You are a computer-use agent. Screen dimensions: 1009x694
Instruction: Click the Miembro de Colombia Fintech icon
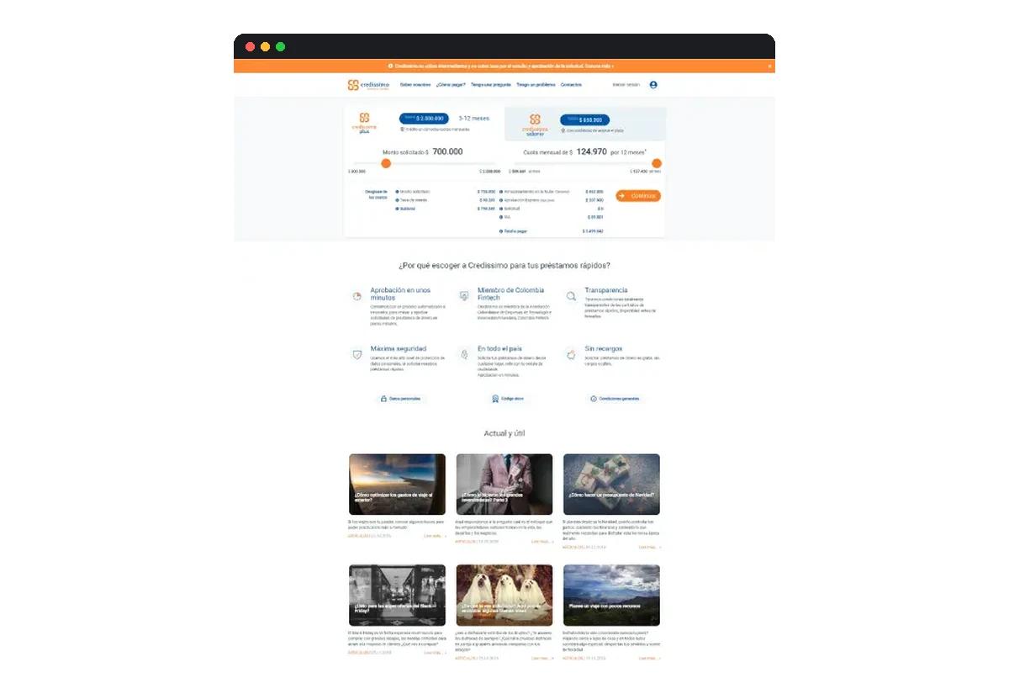click(464, 296)
